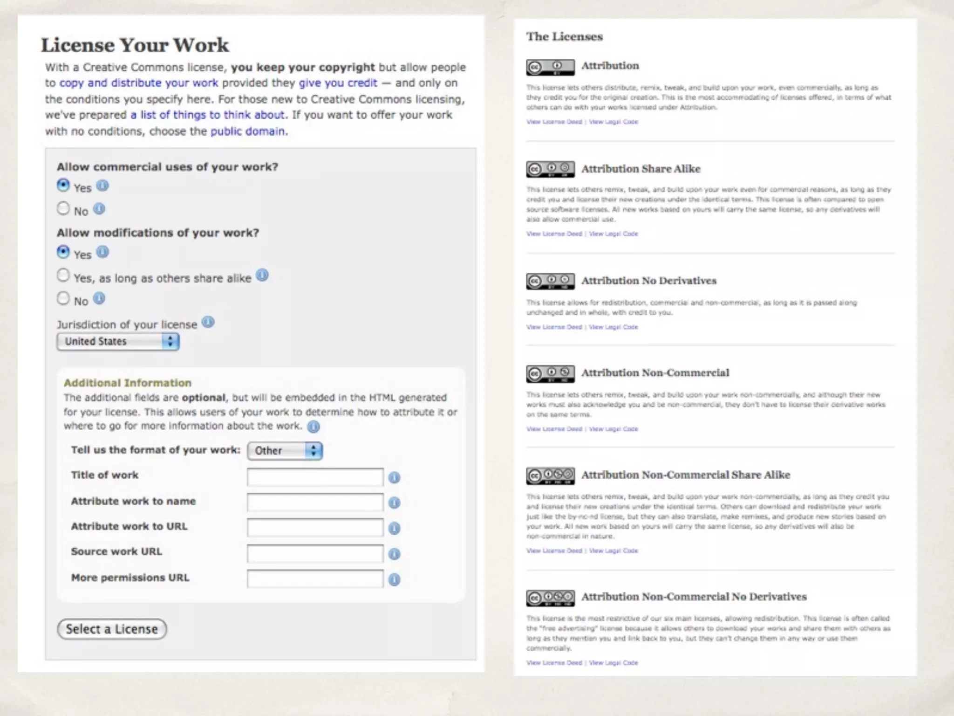Image resolution: width=954 pixels, height=716 pixels.
Task: Click info icon for Title of work
Action: tap(394, 477)
